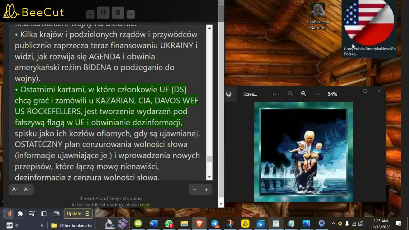Click the Photos app gallery icon
Viewport: 409px width, 230px height.
coord(229,94)
